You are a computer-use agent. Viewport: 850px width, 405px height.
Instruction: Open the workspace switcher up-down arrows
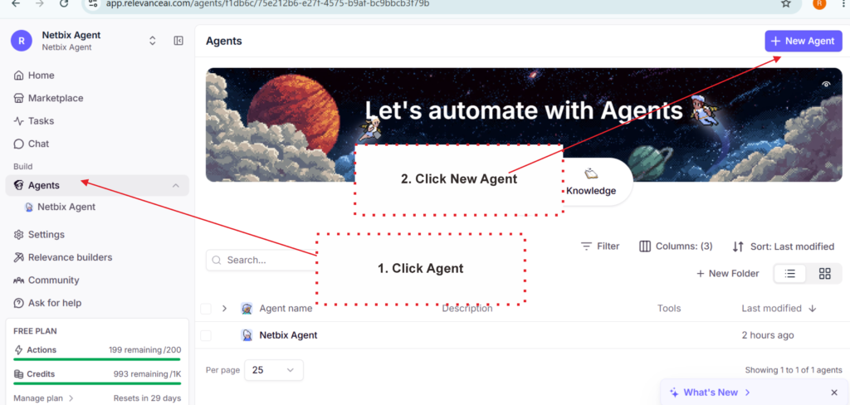(153, 41)
